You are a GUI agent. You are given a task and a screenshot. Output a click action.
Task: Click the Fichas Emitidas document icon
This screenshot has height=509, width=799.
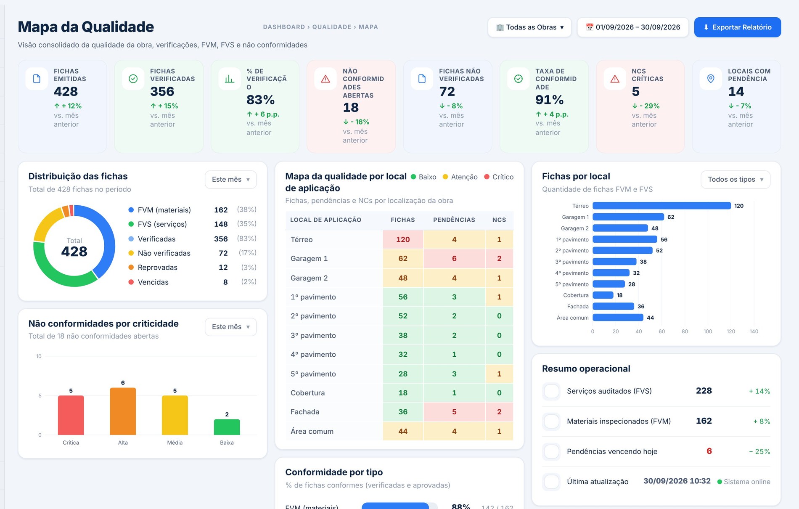[x=37, y=79]
